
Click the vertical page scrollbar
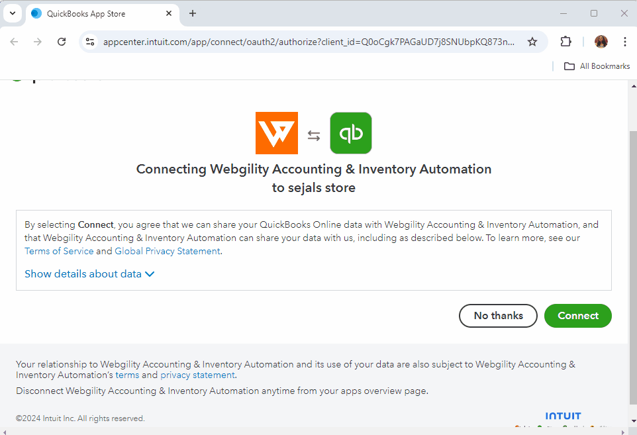632,265
